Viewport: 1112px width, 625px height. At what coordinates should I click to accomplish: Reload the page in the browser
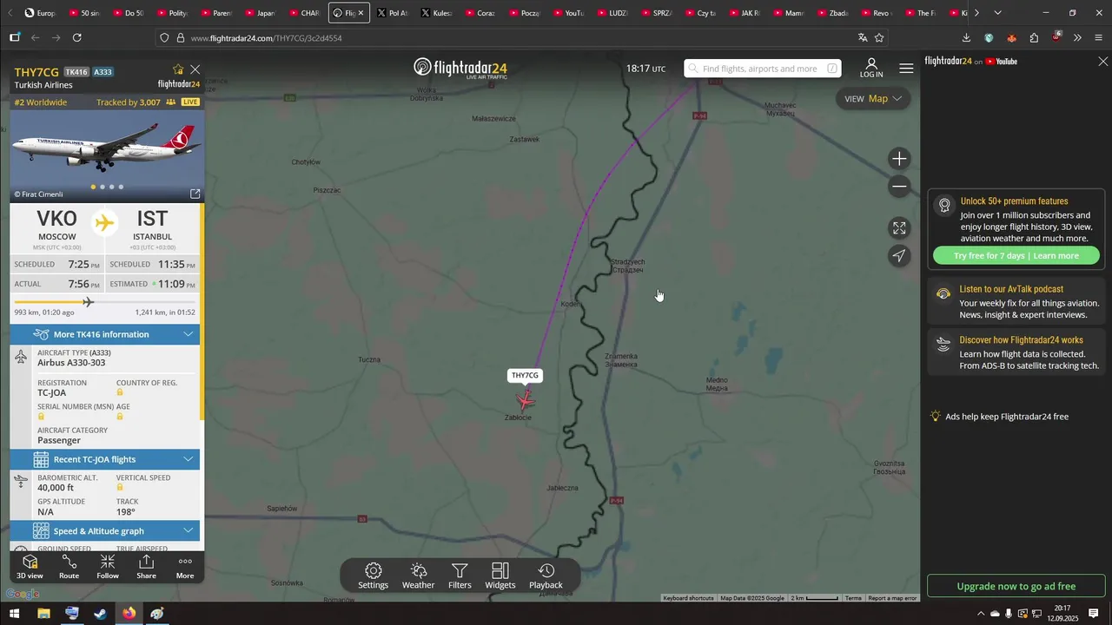pos(76,37)
